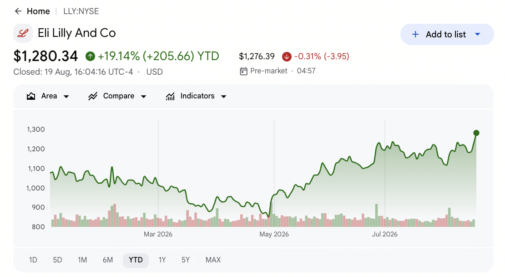Click the red down-arrow pre-market icon
This screenshot has height=277, width=505.
[x=287, y=57]
